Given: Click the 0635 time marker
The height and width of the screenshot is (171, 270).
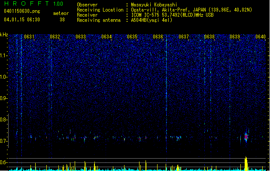Looking at the screenshot, I should click(132, 37).
